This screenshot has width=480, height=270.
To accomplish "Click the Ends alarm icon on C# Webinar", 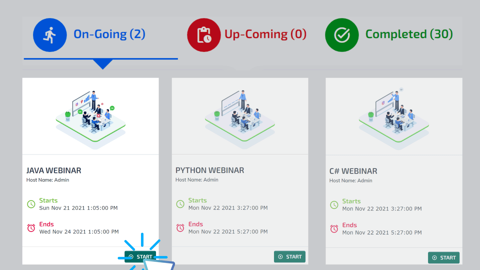I will 334,229.
